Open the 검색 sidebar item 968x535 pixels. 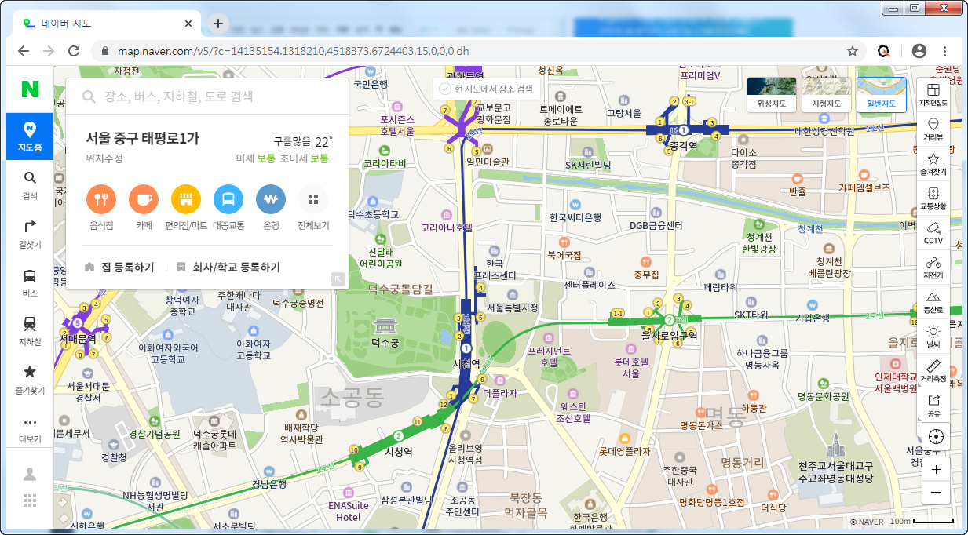point(30,185)
